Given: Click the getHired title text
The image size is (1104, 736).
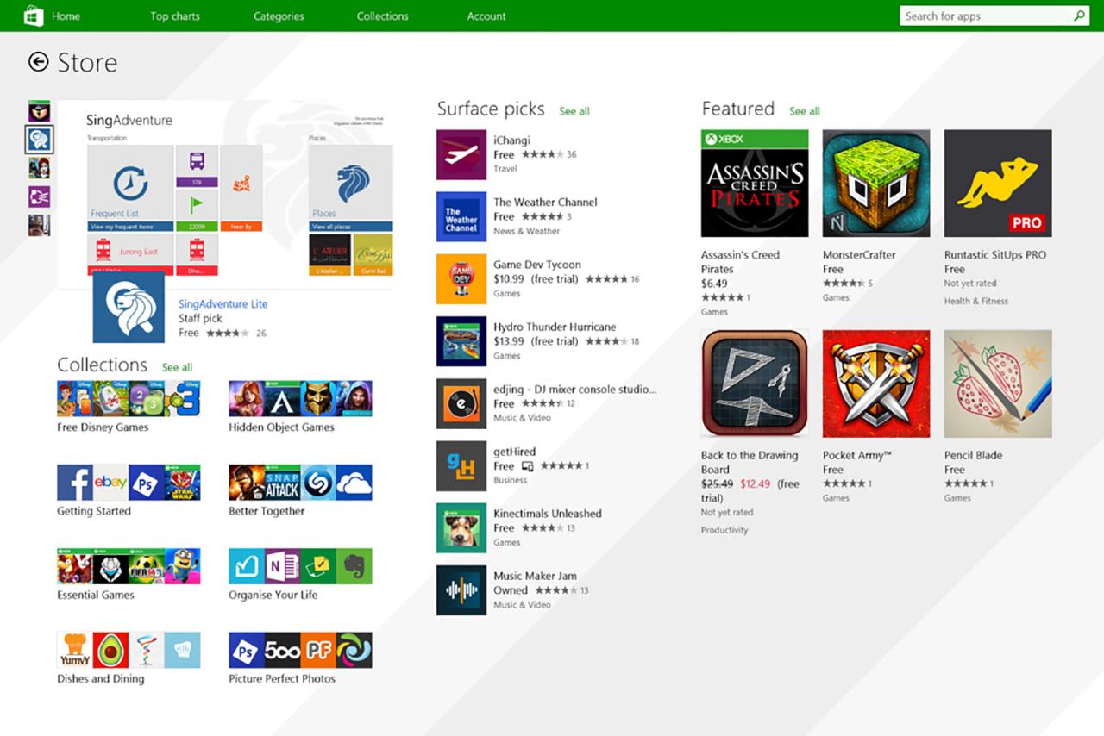Looking at the screenshot, I should point(514,452).
